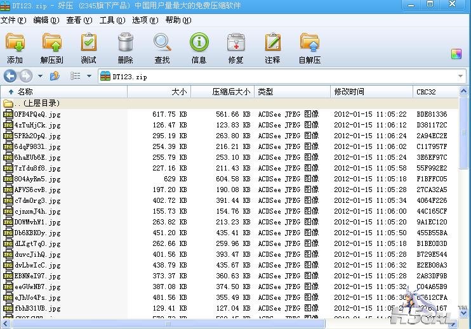Click the list view mode icon

pos(75,76)
